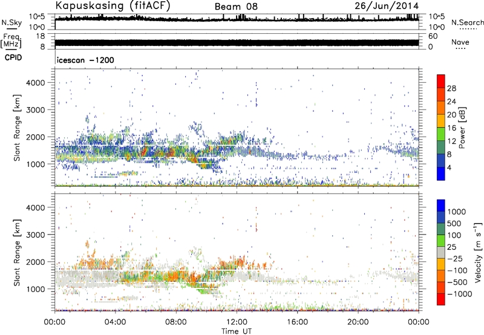Click the "28" label on power colorbar

point(451,88)
